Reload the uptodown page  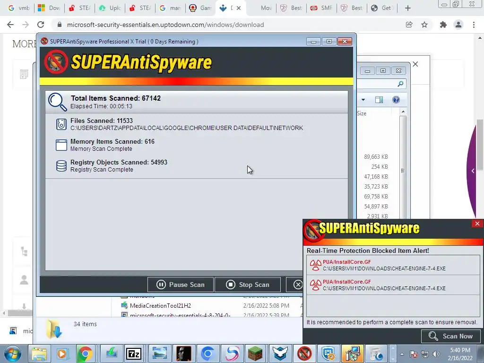[x=41, y=25]
